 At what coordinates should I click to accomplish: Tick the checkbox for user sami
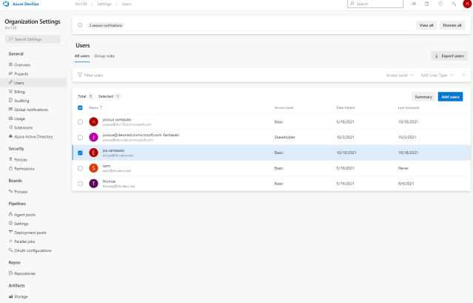80,168
